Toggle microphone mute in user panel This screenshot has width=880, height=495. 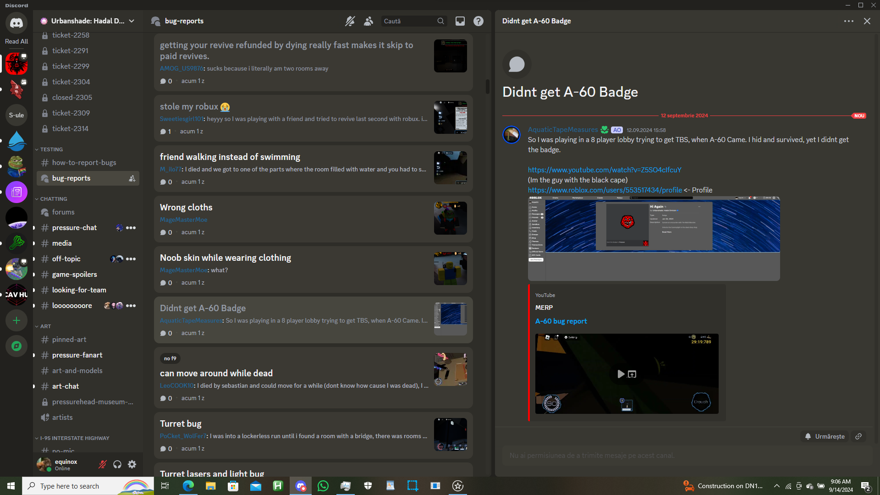tap(102, 464)
